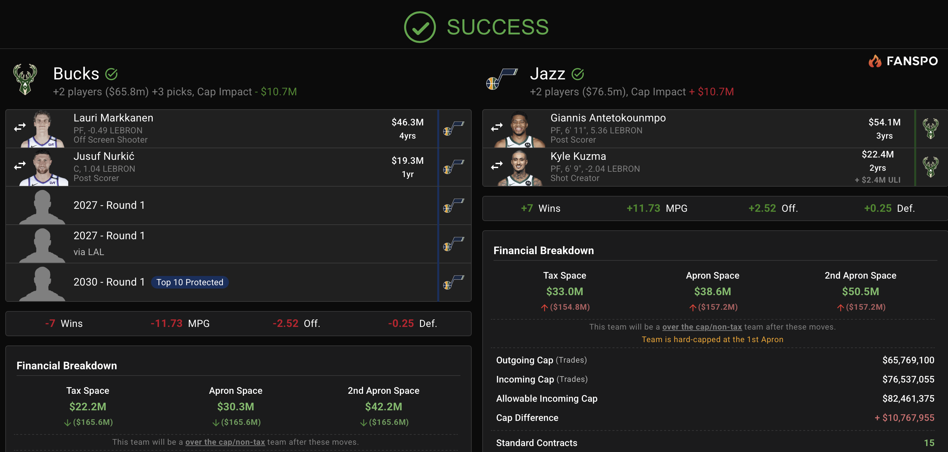The height and width of the screenshot is (452, 948).
Task: Click the swap arrows beside Lauri Markkanen
Action: click(x=20, y=127)
